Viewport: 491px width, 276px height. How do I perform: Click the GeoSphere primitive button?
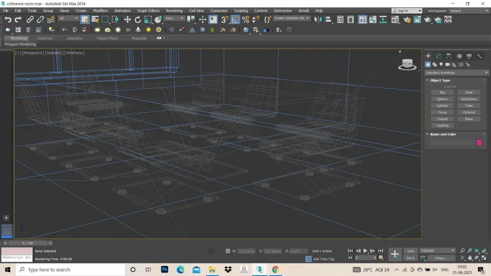click(468, 99)
